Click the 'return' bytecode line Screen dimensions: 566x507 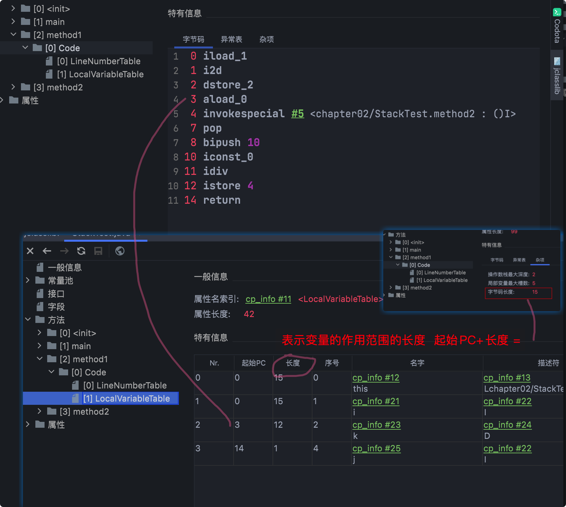222,200
